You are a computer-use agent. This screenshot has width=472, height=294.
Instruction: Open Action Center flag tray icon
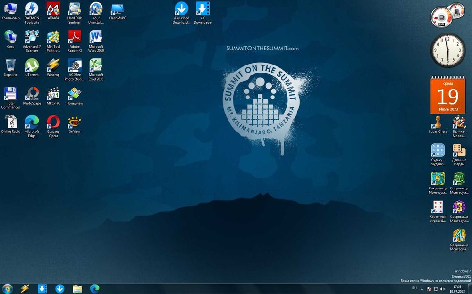429,289
